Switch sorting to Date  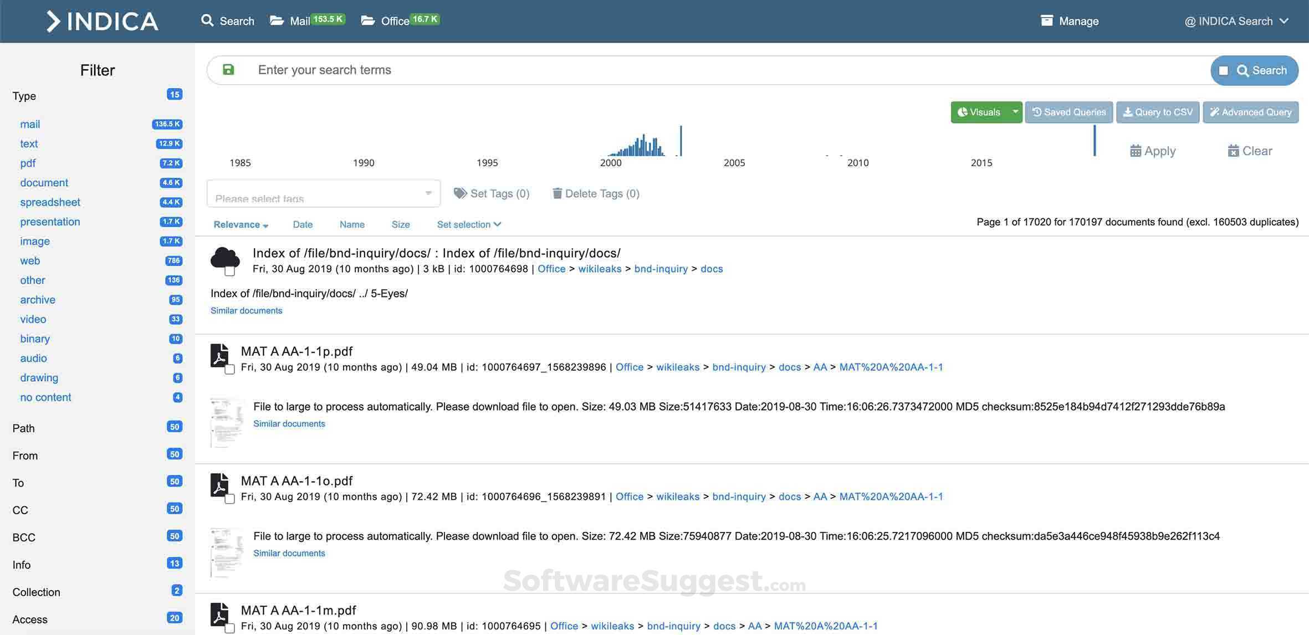[x=303, y=224]
